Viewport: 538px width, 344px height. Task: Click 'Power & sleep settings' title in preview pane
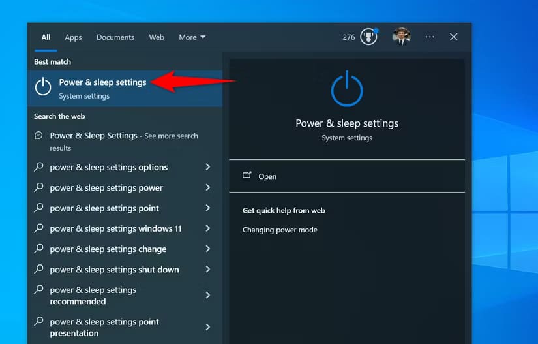pos(347,123)
